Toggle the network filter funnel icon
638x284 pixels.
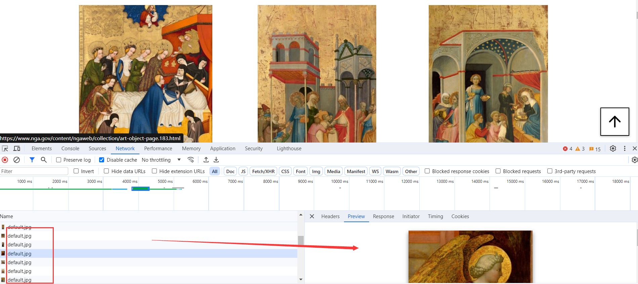point(32,160)
